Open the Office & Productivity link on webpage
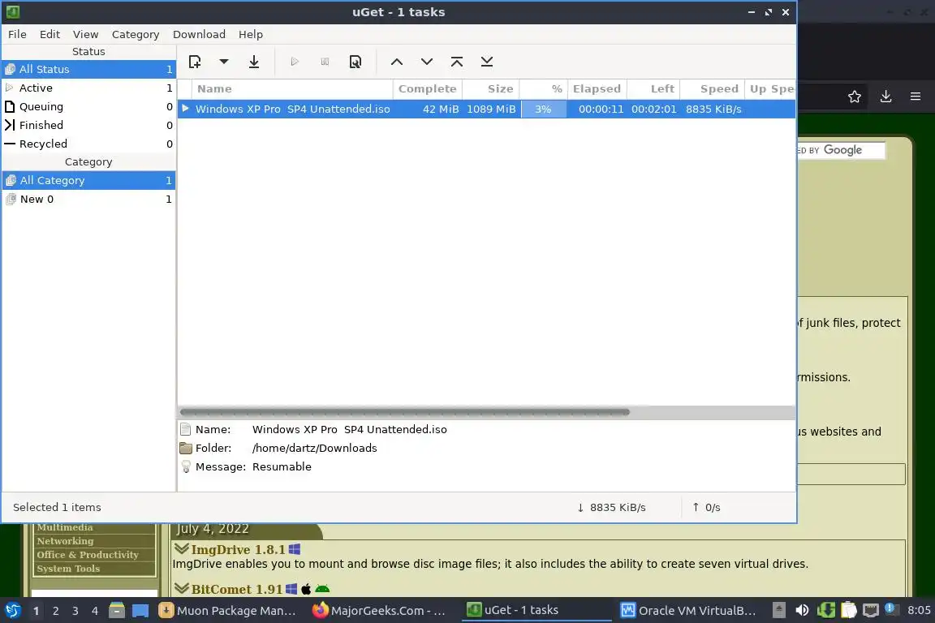Image resolution: width=935 pixels, height=623 pixels. 88,554
